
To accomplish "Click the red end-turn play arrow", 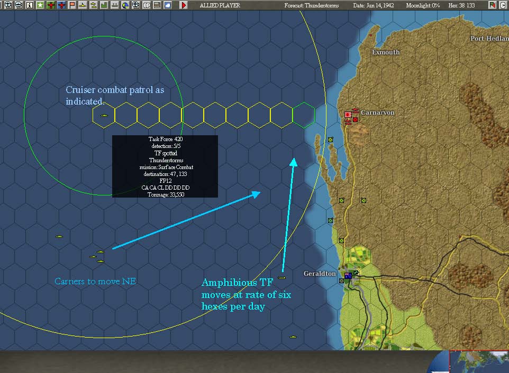I will [x=184, y=5].
